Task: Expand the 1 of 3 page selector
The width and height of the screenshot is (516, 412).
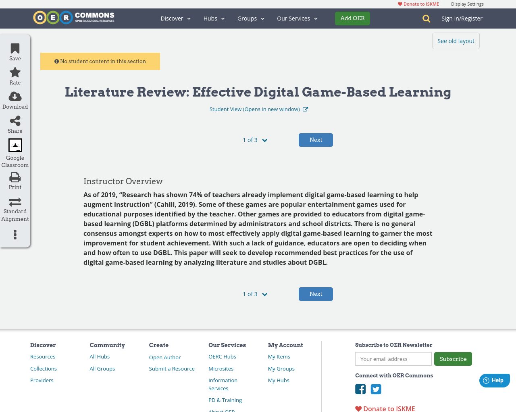Action: (255, 140)
